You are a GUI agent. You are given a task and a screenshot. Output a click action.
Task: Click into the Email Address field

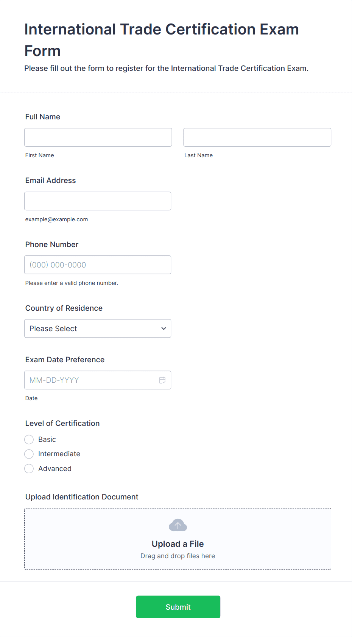98,201
